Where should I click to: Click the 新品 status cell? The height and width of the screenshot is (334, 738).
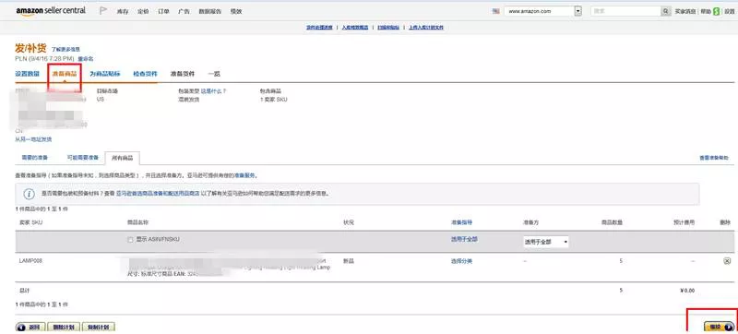tap(349, 260)
